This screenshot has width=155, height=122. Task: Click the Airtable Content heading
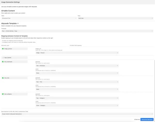coord(8,11)
